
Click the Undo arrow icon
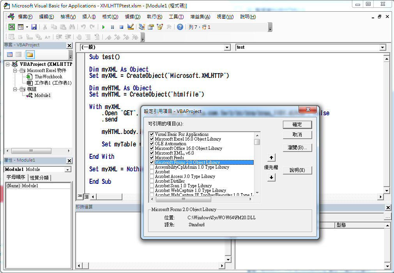pyautogui.click(x=83, y=27)
